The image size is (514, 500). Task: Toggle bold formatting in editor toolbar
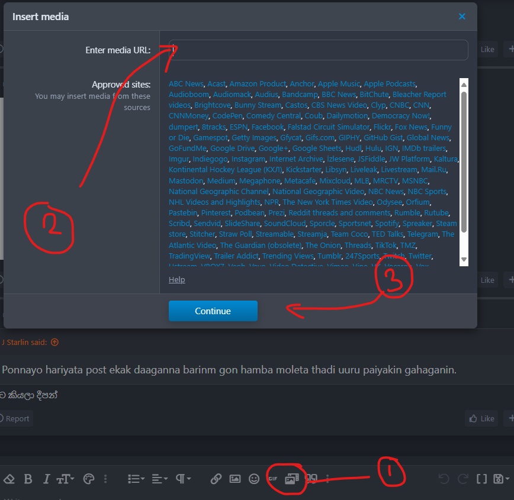(x=28, y=479)
